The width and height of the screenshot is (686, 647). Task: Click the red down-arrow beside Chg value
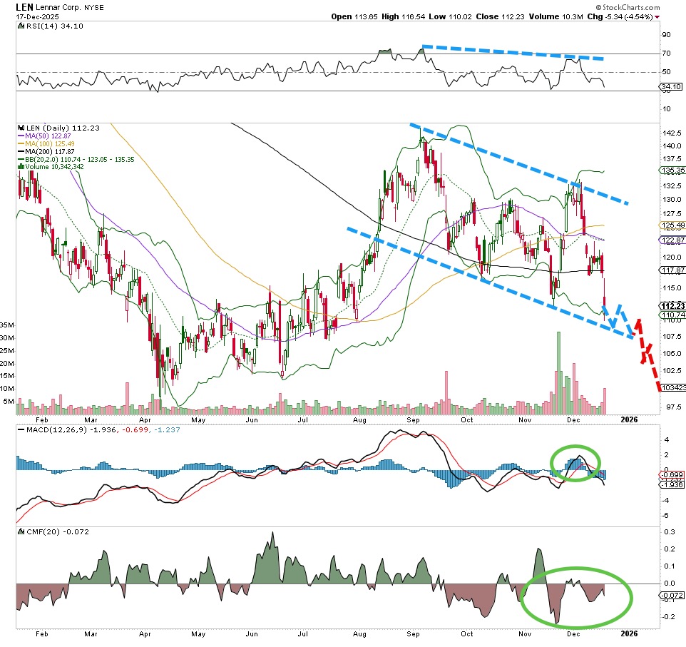[657, 17]
